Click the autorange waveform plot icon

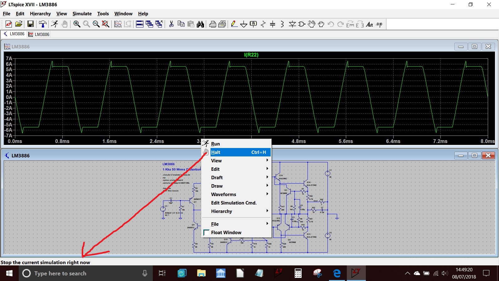(118, 24)
